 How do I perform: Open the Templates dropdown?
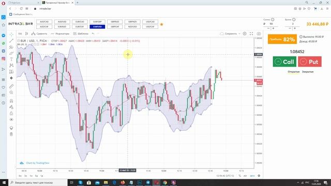[x=81, y=34]
